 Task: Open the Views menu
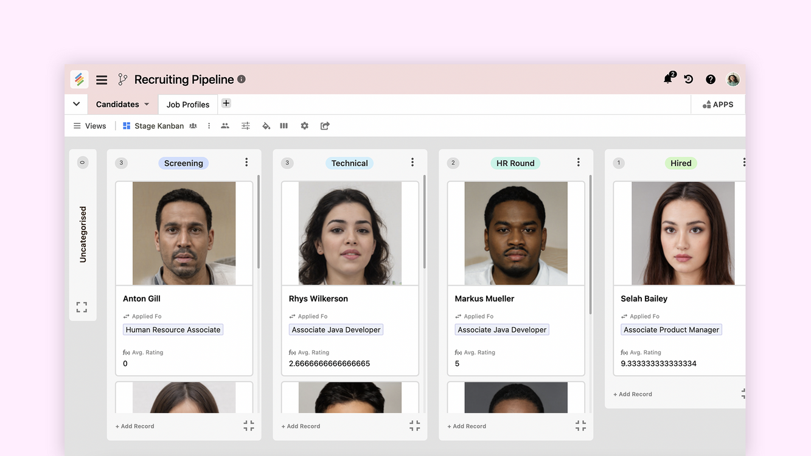tap(89, 126)
